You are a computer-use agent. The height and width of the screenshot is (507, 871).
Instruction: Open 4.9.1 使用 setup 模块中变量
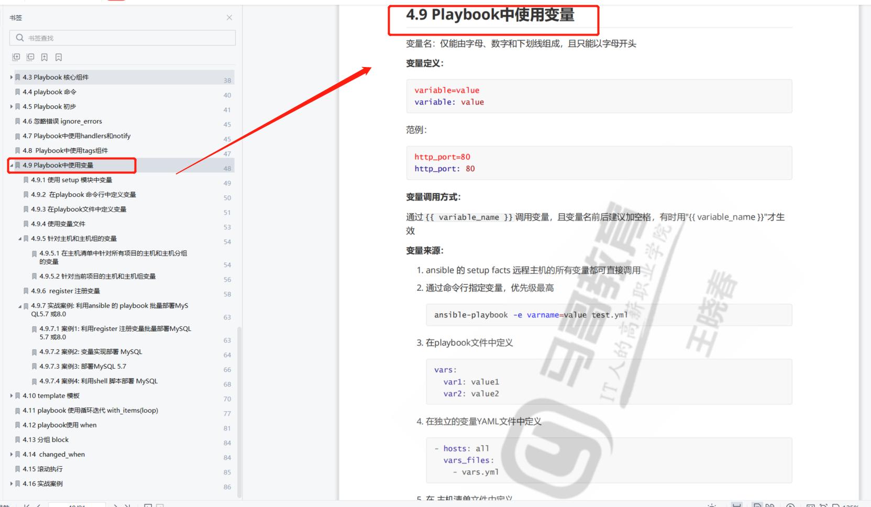tap(71, 180)
